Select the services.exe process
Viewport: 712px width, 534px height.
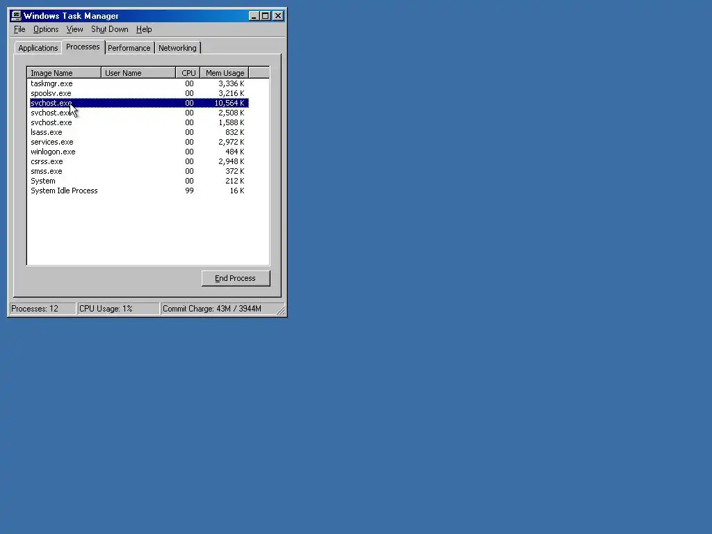(138, 142)
